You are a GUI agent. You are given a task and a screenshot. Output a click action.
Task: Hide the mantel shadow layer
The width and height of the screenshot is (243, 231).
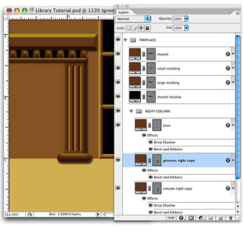(x=118, y=97)
